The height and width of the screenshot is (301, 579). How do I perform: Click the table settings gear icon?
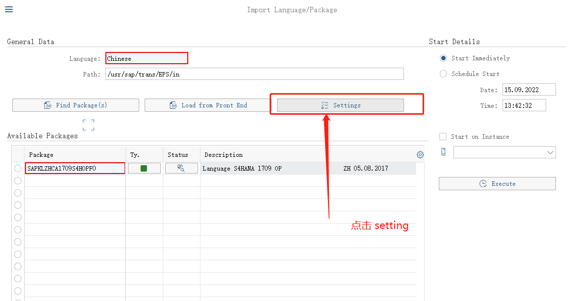tap(420, 154)
